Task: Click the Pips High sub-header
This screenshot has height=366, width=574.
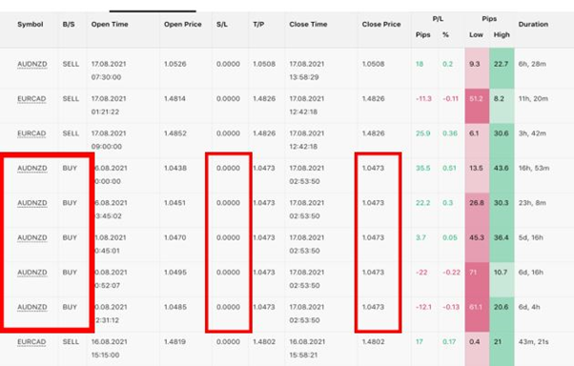Action: (x=502, y=35)
